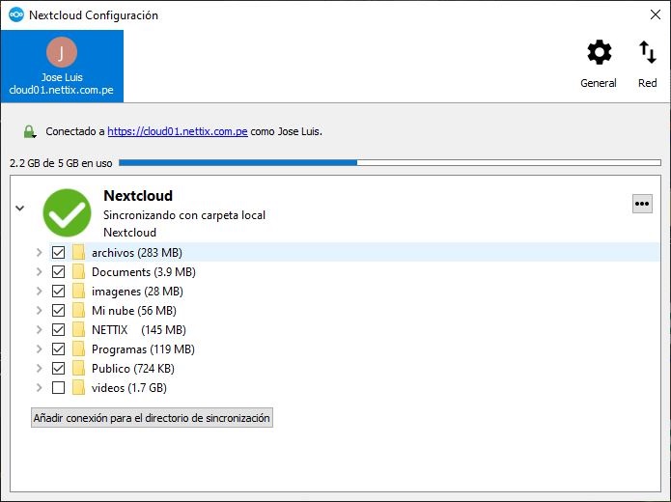This screenshot has width=671, height=502.
Task: Click Añadir conexión para el directorio button
Action: [x=152, y=418]
